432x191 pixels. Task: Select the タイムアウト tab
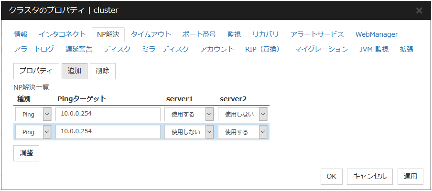(151, 34)
